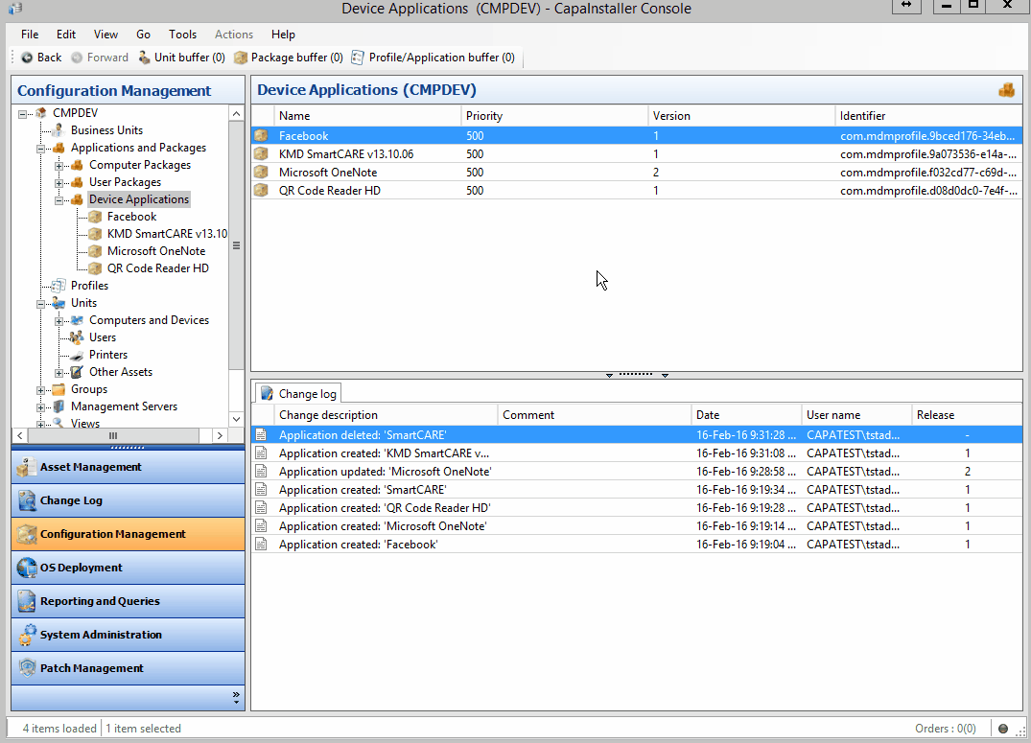
Task: Collapse the Device Applications node
Action: coord(59,199)
